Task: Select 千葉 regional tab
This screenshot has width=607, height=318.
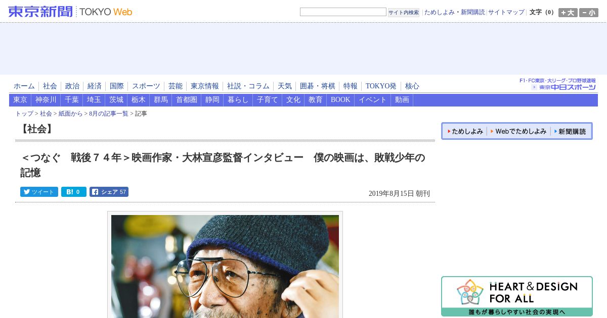Action: tap(72, 100)
